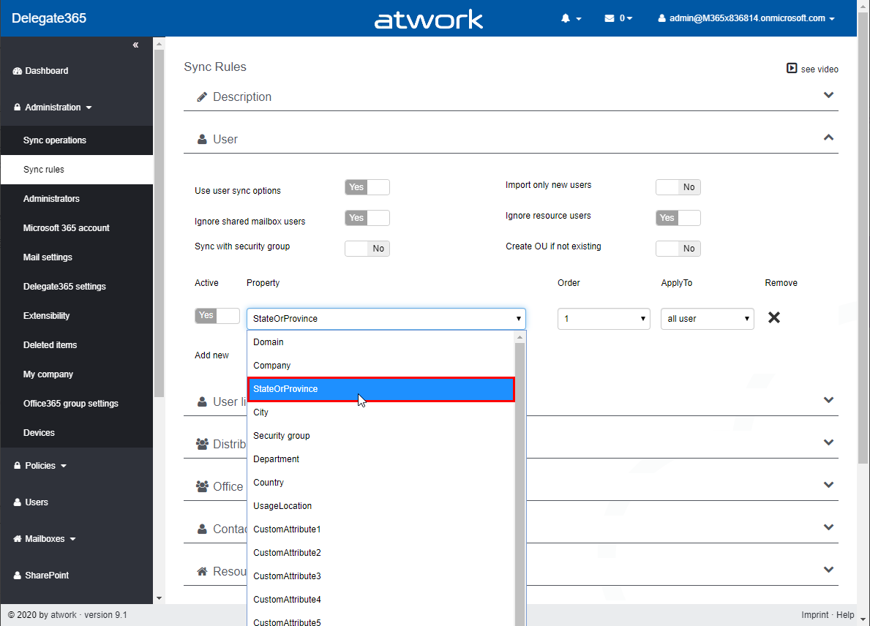Open the Order dropdown
Viewport: 870px width, 626px height.
coord(604,319)
